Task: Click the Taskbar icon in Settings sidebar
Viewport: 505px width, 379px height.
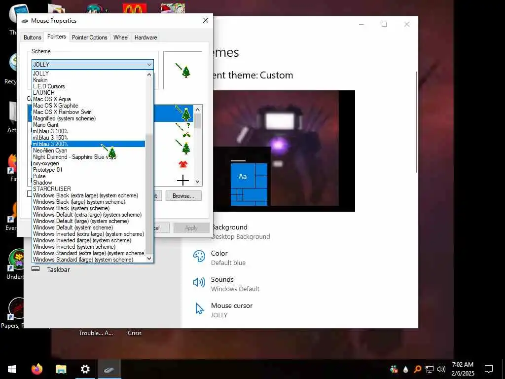Action: (x=36, y=269)
